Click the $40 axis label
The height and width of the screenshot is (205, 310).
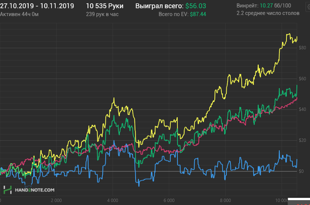[302, 109]
